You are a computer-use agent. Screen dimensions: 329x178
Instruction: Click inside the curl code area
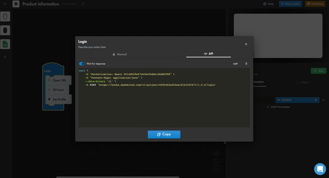(164, 98)
